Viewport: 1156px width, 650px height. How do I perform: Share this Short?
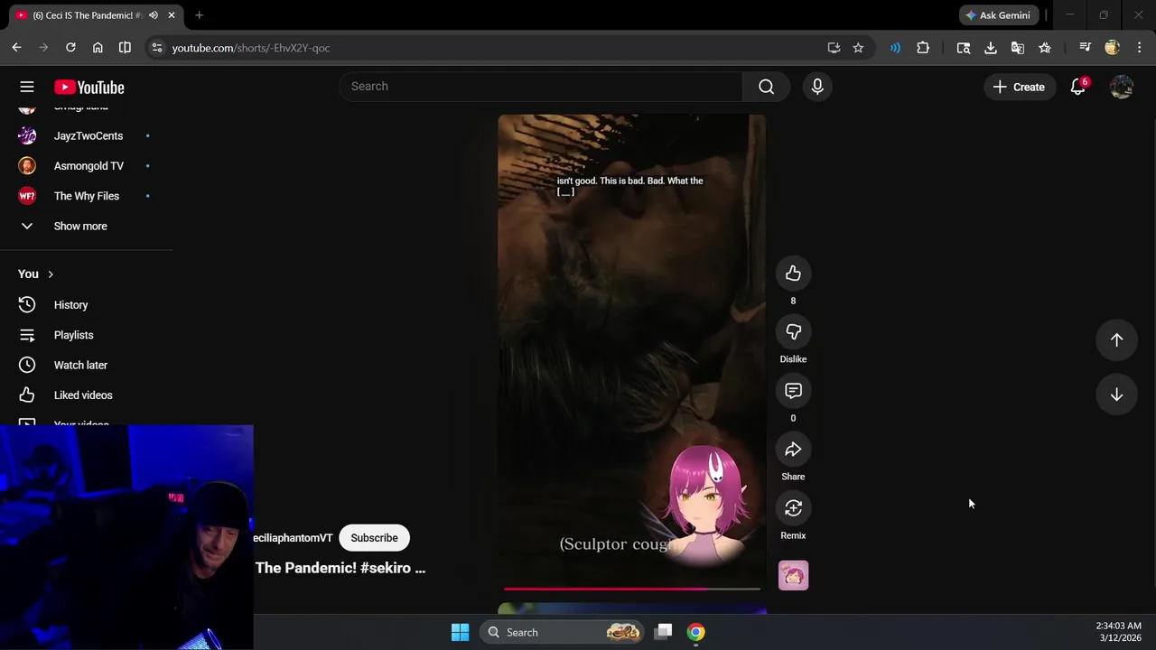pyautogui.click(x=793, y=450)
